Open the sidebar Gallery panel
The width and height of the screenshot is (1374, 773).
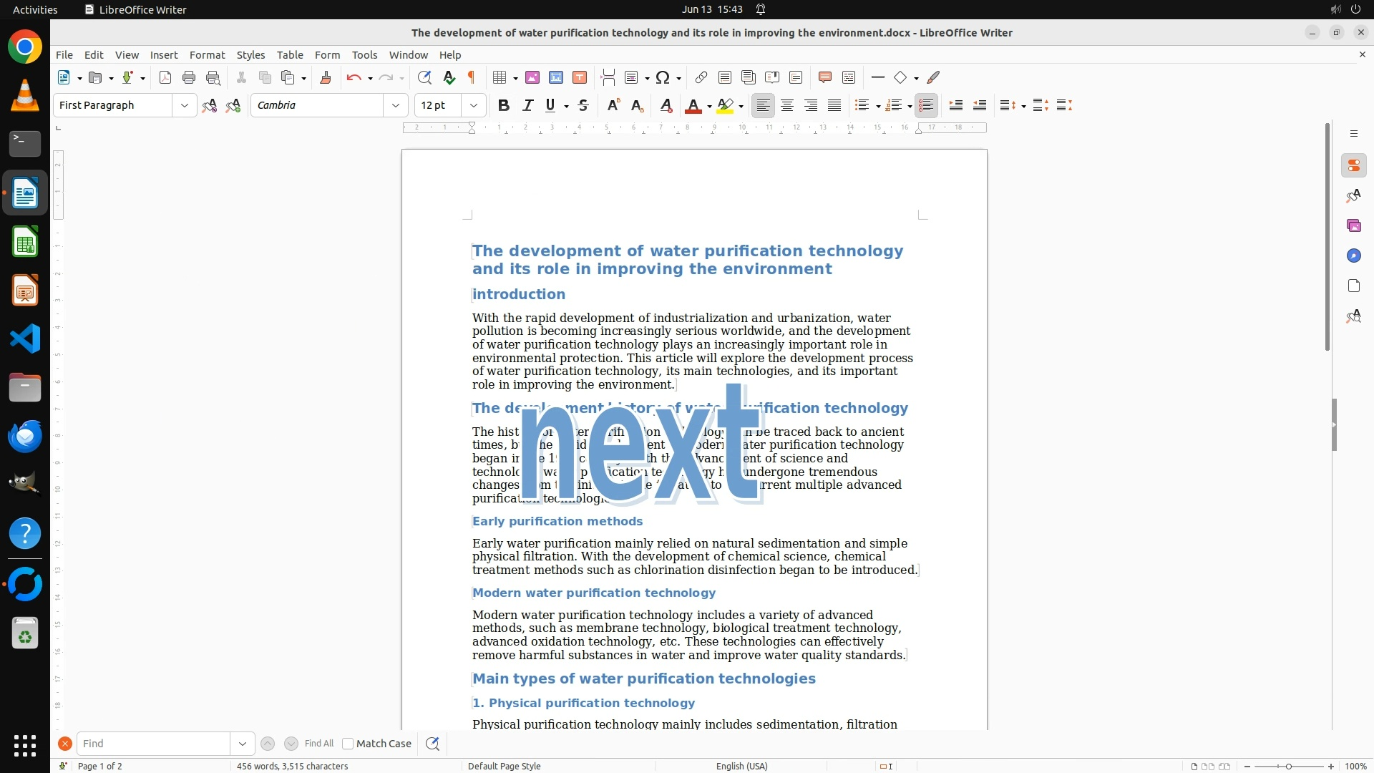pyautogui.click(x=1353, y=225)
